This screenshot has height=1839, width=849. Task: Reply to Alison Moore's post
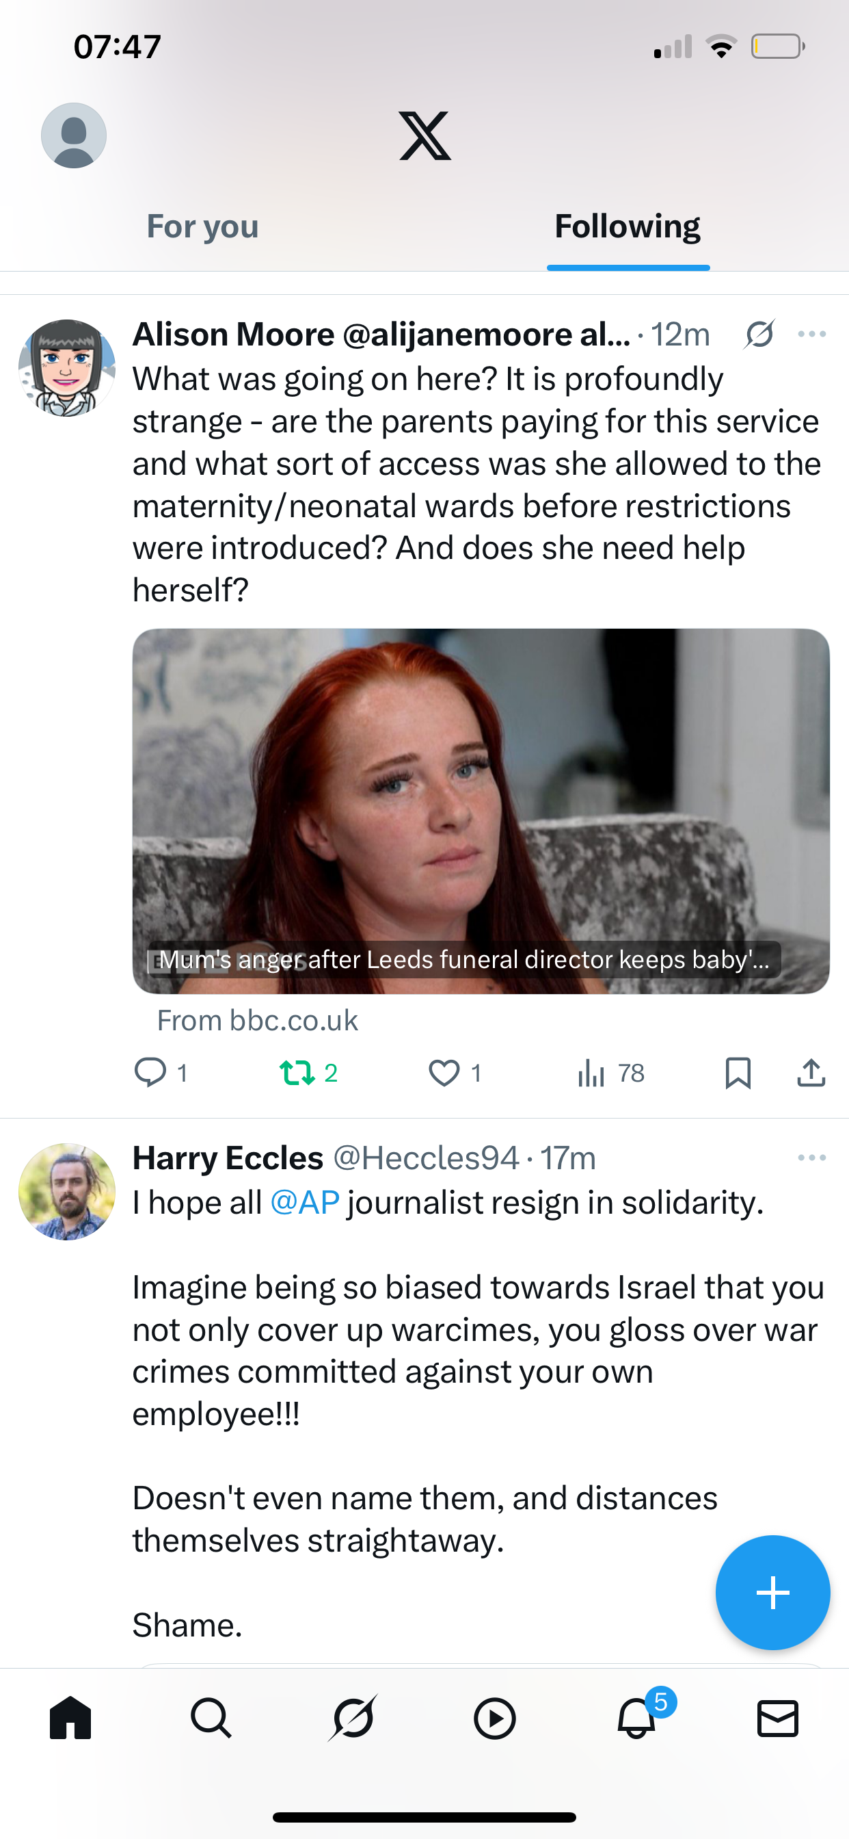point(150,1072)
